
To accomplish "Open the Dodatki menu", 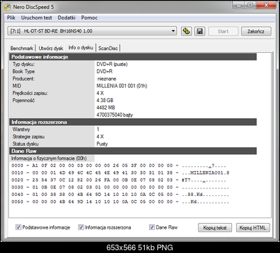I will coord(66,17).
